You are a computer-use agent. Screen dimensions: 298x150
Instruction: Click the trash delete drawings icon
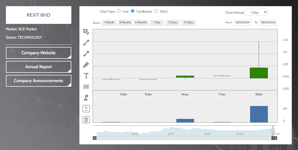[86, 120]
